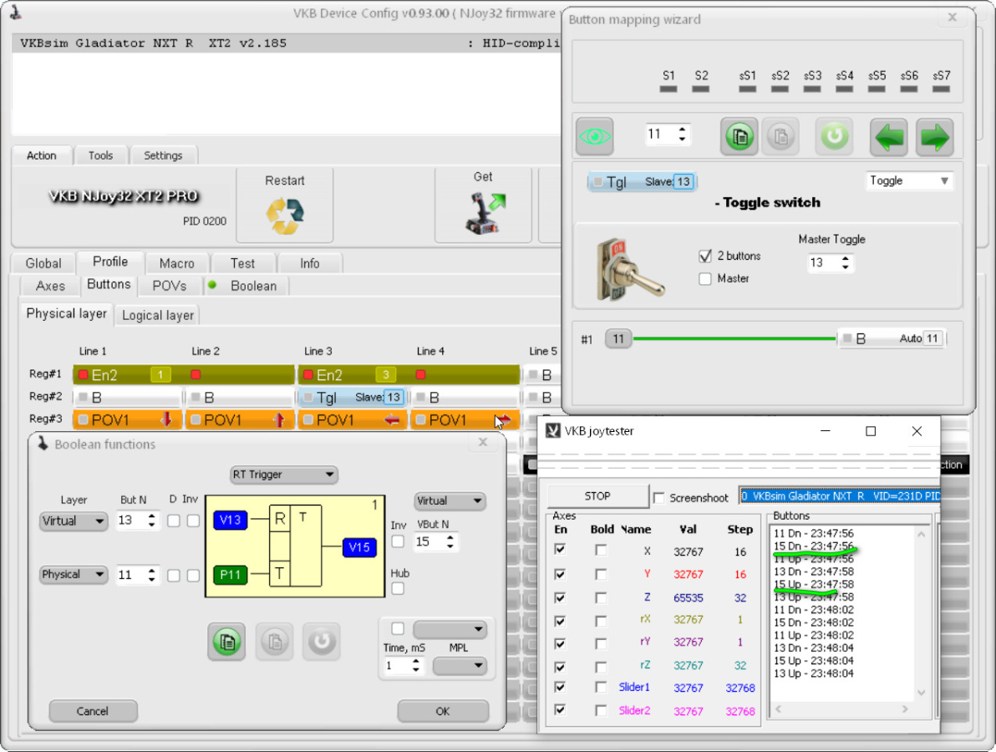Open the MPL dropdown
Screen dimensions: 996x752
point(460,666)
